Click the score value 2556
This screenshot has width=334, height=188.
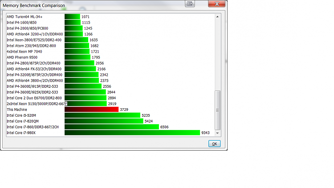(x=107, y=86)
